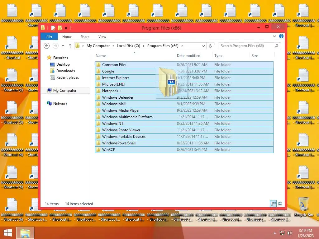Sort by Size column header
This screenshot has width=319, height=239.
(255, 56)
